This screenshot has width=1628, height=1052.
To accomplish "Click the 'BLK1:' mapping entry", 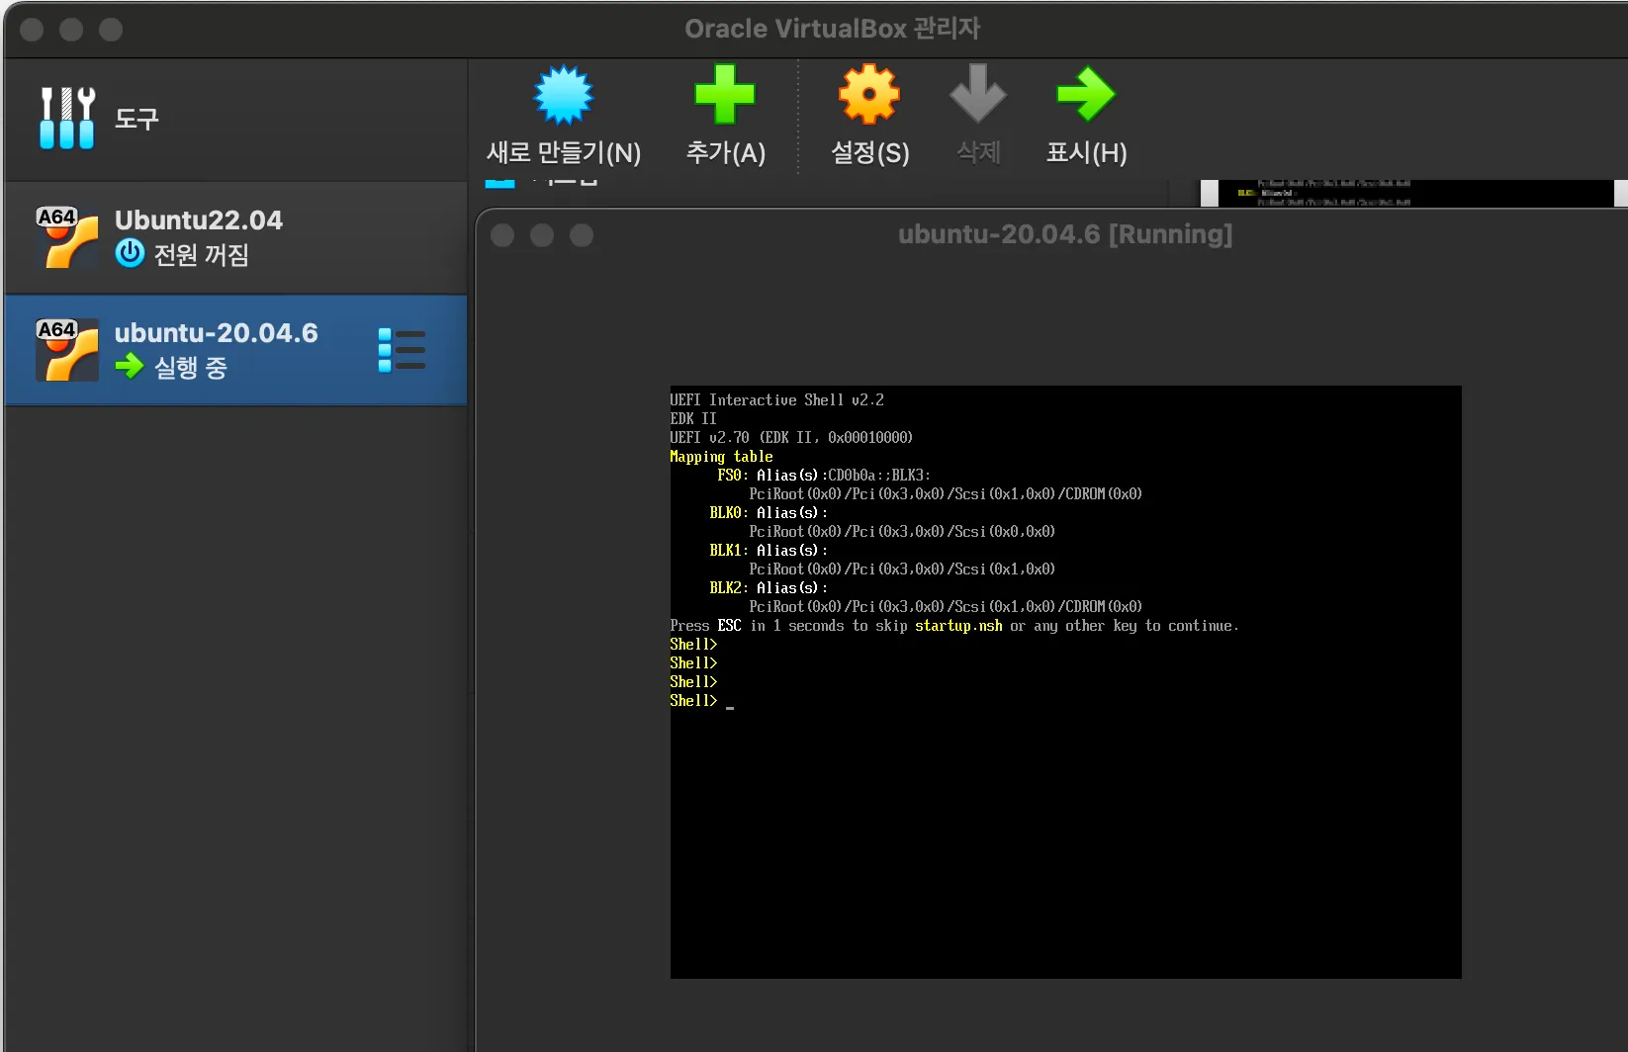I will (x=729, y=551).
